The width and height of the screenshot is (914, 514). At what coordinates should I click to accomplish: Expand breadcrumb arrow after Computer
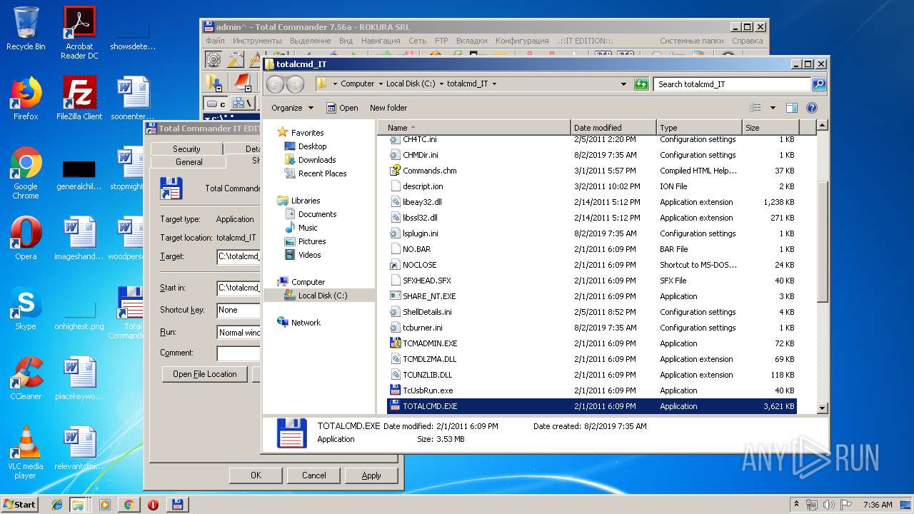[x=381, y=84]
